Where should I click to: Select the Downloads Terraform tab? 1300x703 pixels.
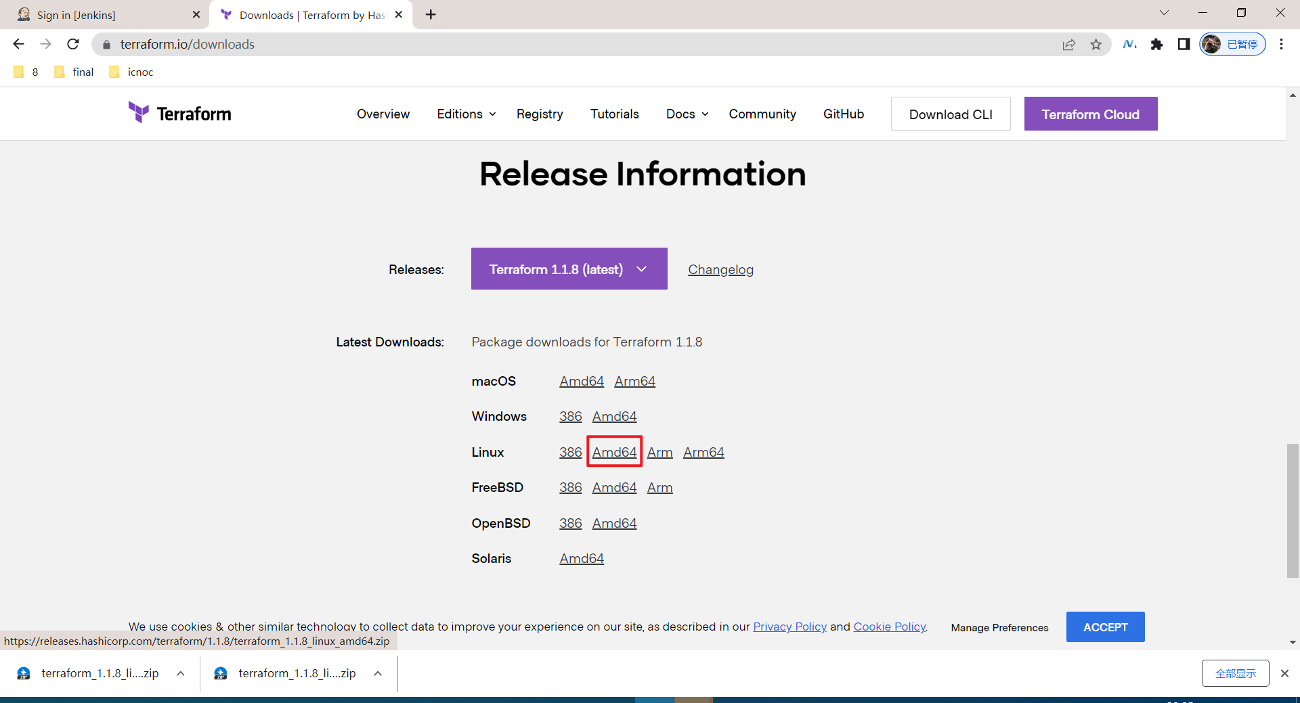pyautogui.click(x=311, y=15)
